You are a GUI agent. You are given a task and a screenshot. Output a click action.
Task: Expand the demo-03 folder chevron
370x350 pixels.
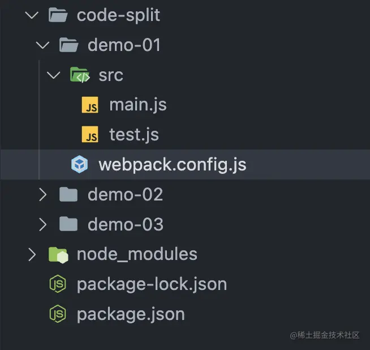42,224
